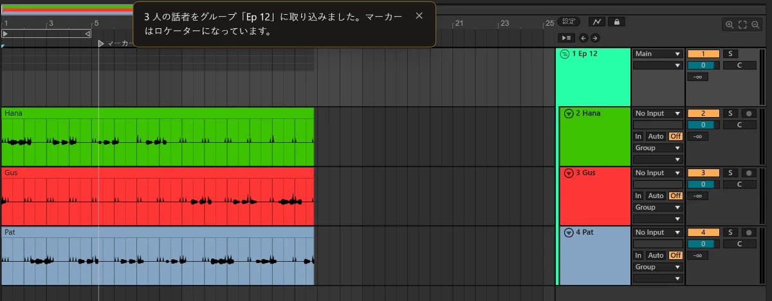Viewport: 772px width, 301px height.
Task: Open the Group dropdown on Gus track
Action: [x=657, y=208]
